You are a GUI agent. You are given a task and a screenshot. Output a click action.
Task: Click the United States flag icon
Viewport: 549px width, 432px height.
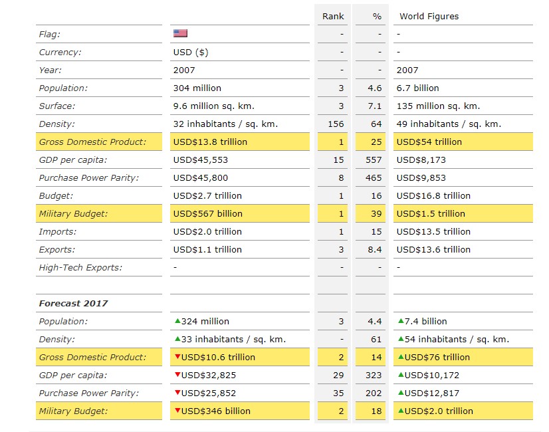(x=180, y=33)
